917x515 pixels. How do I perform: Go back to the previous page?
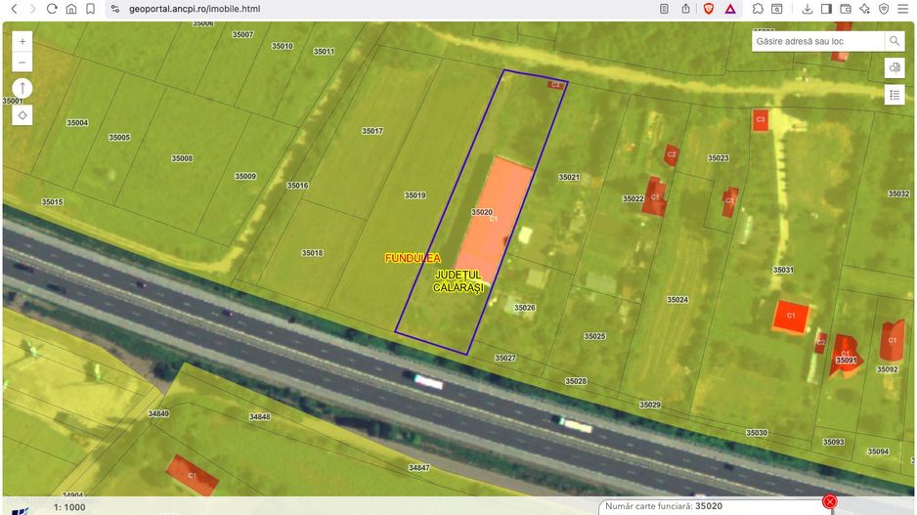tap(14, 9)
